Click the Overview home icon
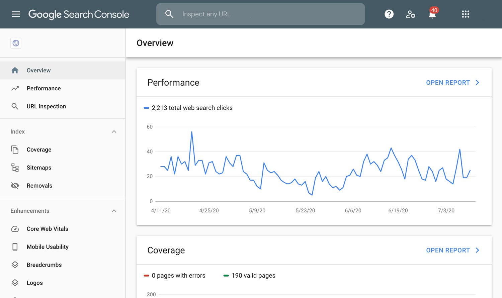This screenshot has height=298, width=502. tap(15, 70)
